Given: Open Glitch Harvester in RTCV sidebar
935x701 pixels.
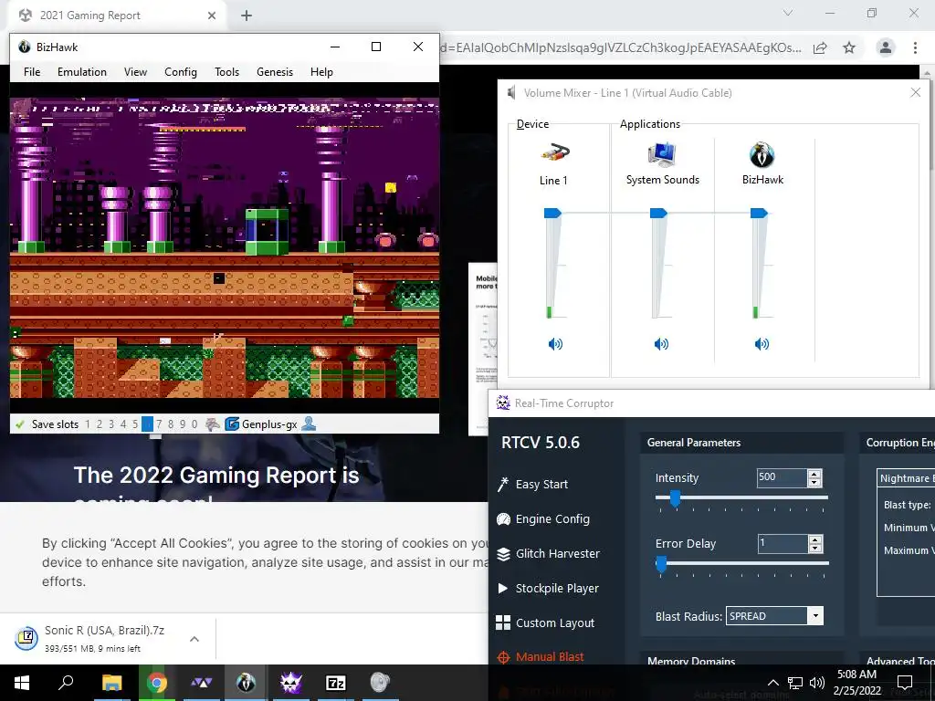Looking at the screenshot, I should (558, 554).
